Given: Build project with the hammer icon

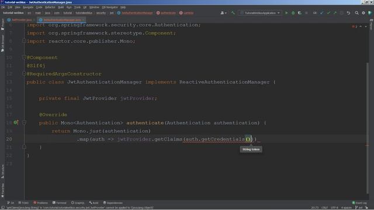Looking at the screenshot, I should (x=233, y=13).
